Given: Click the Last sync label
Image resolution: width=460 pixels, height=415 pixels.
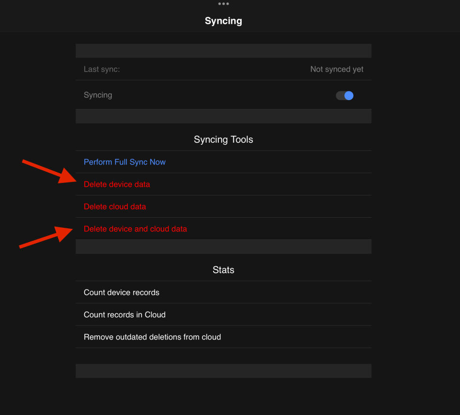Looking at the screenshot, I should (x=102, y=69).
